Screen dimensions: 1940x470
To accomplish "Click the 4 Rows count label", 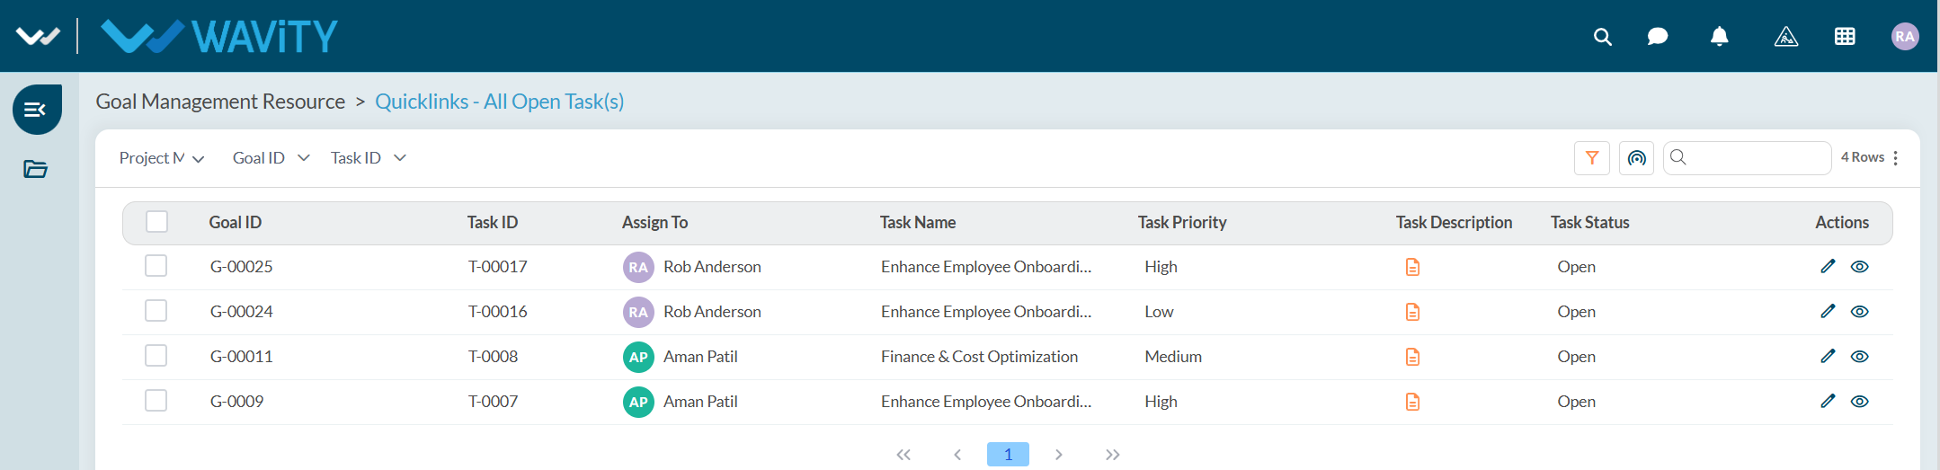I will (1863, 157).
